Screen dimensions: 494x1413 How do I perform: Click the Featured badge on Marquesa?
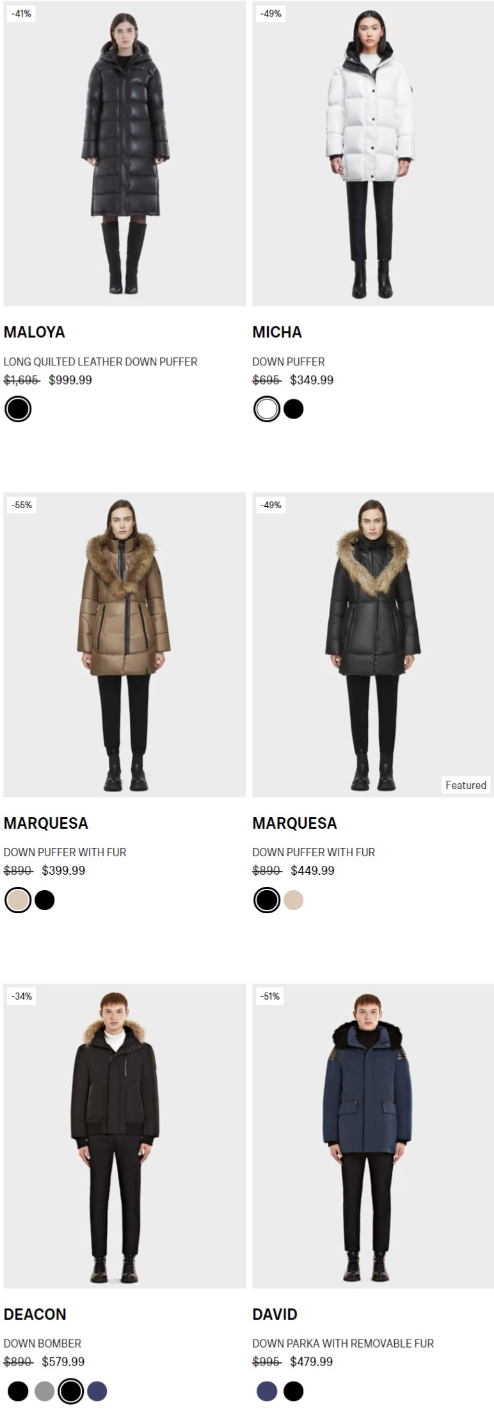[466, 785]
